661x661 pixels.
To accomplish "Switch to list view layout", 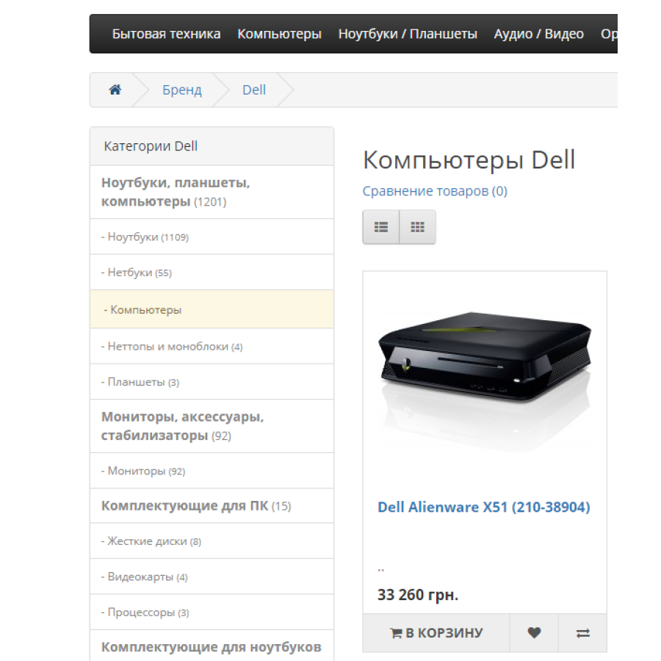I will pyautogui.click(x=380, y=227).
